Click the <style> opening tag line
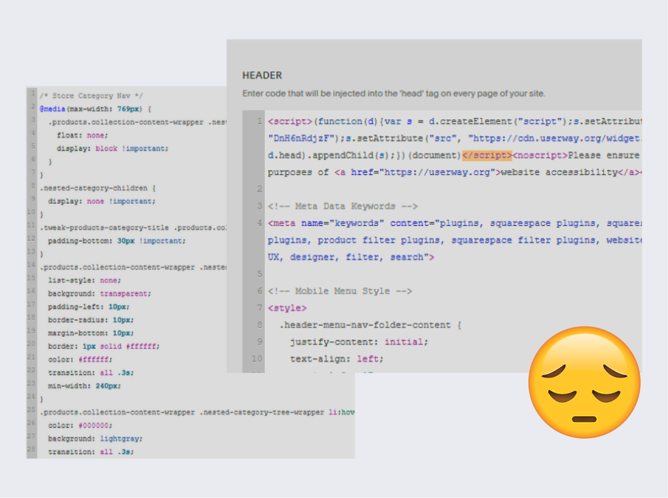 point(287,308)
